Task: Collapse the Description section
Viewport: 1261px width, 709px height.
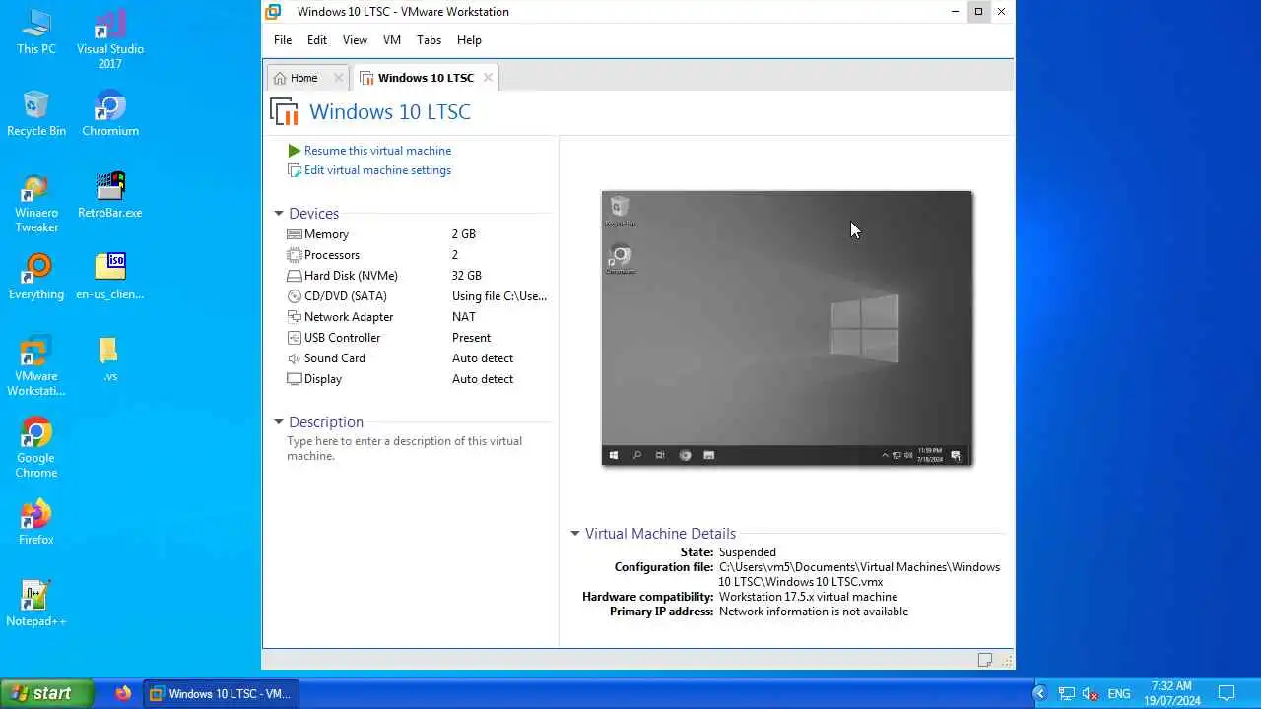Action: click(279, 422)
